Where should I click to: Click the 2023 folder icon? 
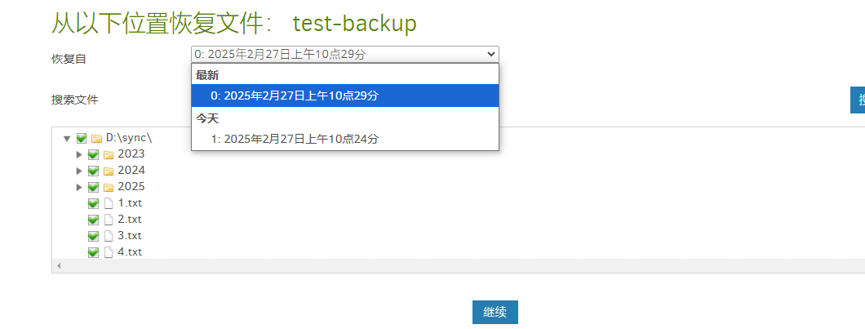pyautogui.click(x=109, y=154)
